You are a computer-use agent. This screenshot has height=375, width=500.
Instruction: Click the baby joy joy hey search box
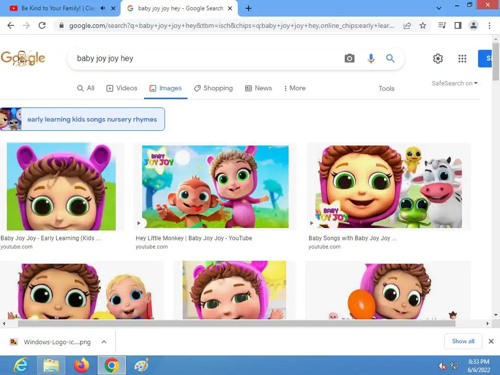(x=204, y=59)
